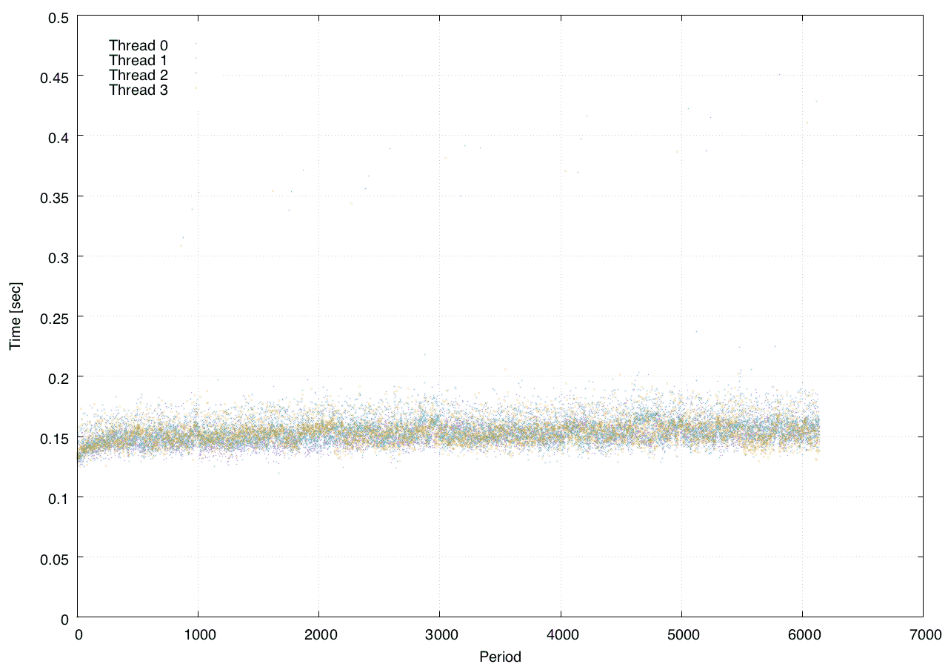Click the 2000 x-axis tick label

point(318,634)
